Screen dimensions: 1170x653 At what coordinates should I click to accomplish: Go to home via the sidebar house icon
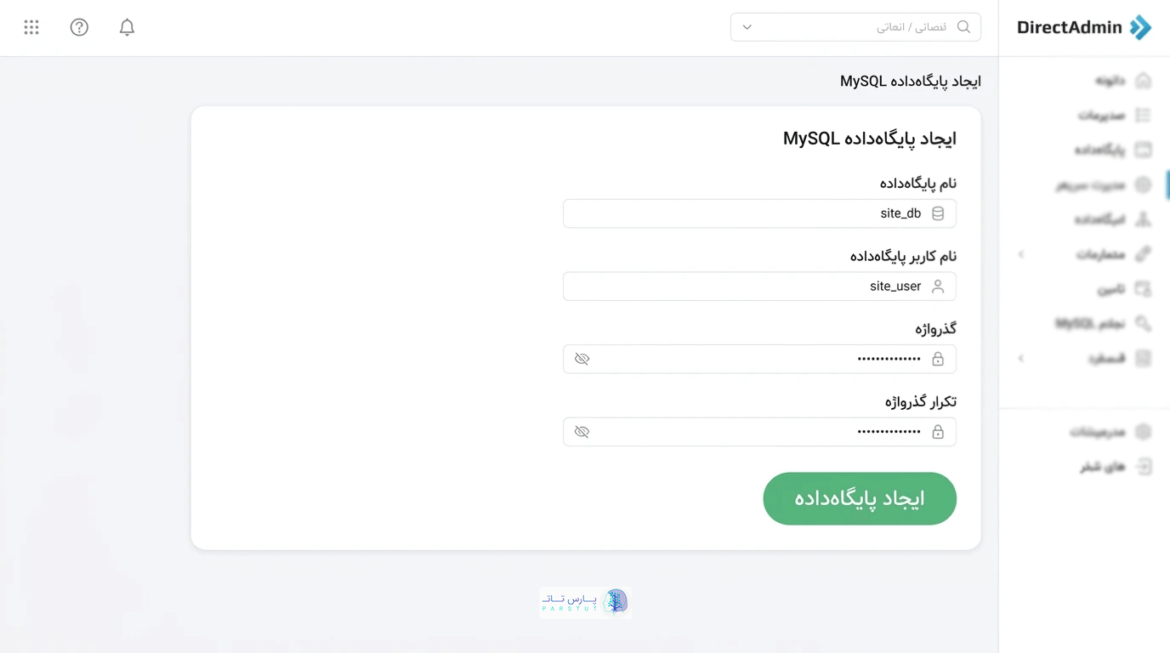coord(1144,81)
